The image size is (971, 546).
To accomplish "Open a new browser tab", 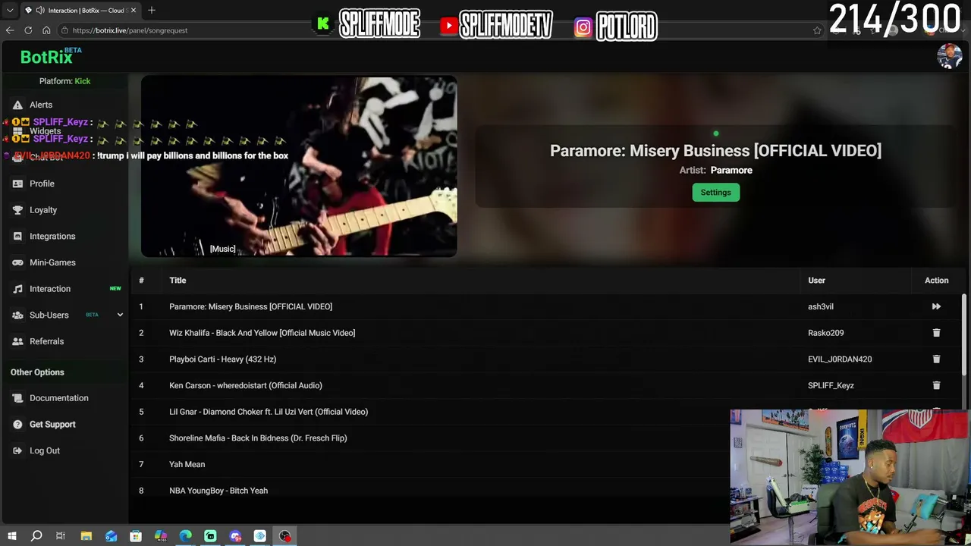I will coord(152,10).
